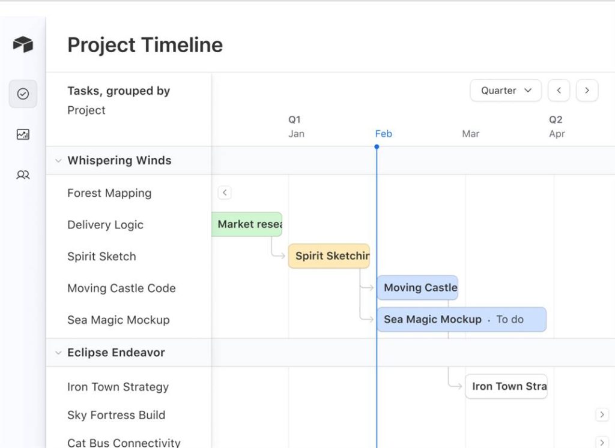Viewport: 615px width, 448px height.
Task: Open the dashboard chart icon in sidebar
Action: point(22,134)
